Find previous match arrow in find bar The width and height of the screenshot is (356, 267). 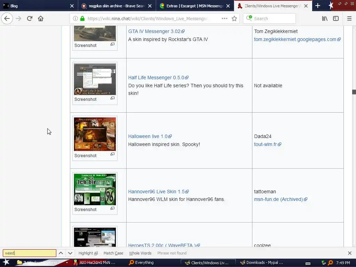pos(61,253)
